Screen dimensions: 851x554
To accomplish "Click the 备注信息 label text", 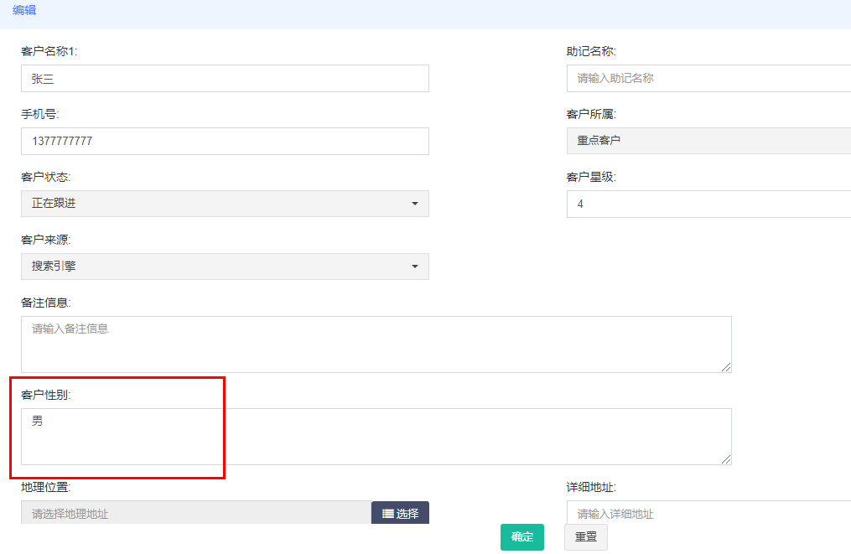I will 45,303.
